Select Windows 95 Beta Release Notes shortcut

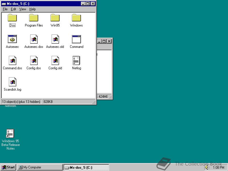[10, 139]
